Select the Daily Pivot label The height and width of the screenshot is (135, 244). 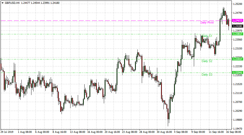tap(207, 23)
